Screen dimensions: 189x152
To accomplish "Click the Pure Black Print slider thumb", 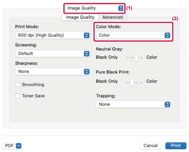I will coord(132,82).
